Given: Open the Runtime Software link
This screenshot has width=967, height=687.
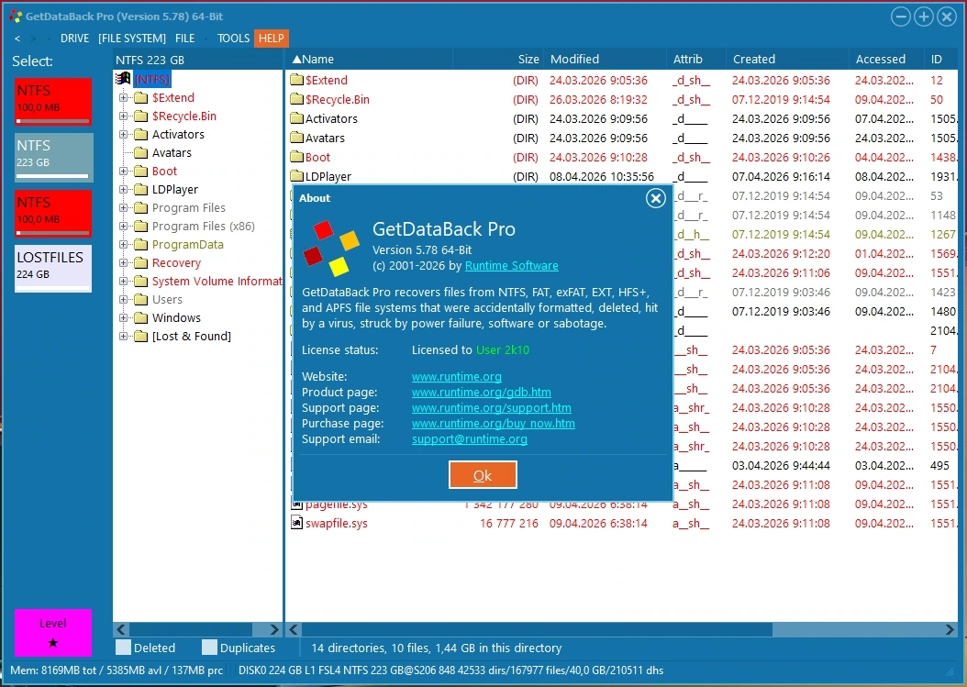Looking at the screenshot, I should coord(511,266).
